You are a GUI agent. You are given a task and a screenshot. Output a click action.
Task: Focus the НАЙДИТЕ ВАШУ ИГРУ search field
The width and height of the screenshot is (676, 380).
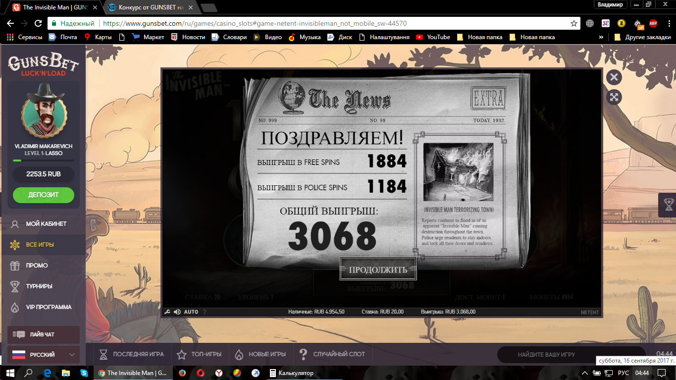(x=571, y=355)
